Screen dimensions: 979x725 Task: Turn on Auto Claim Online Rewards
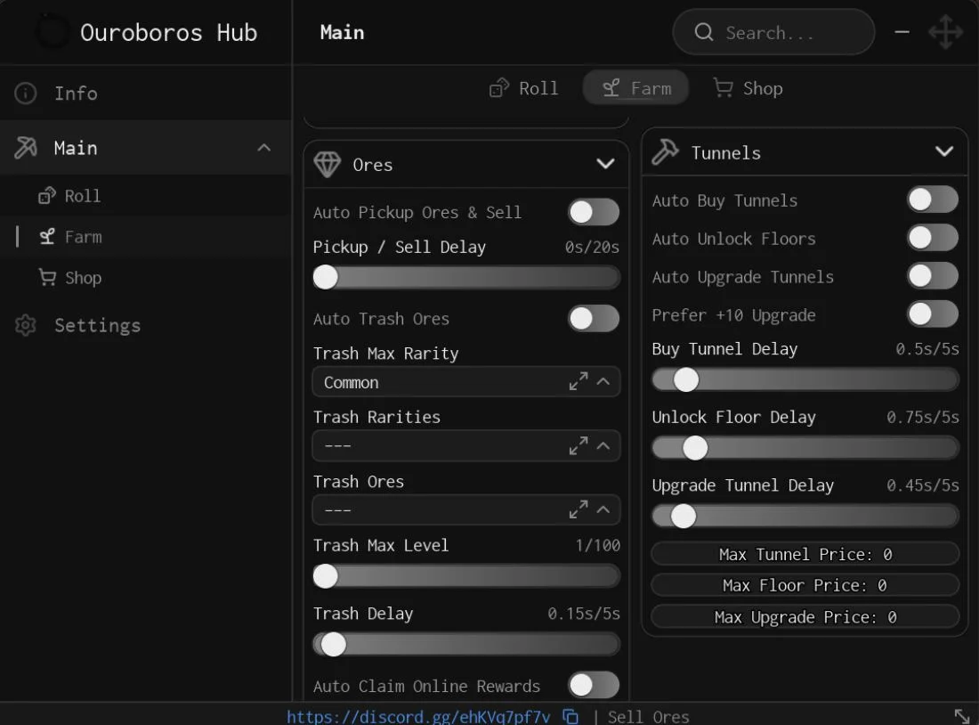coord(593,686)
